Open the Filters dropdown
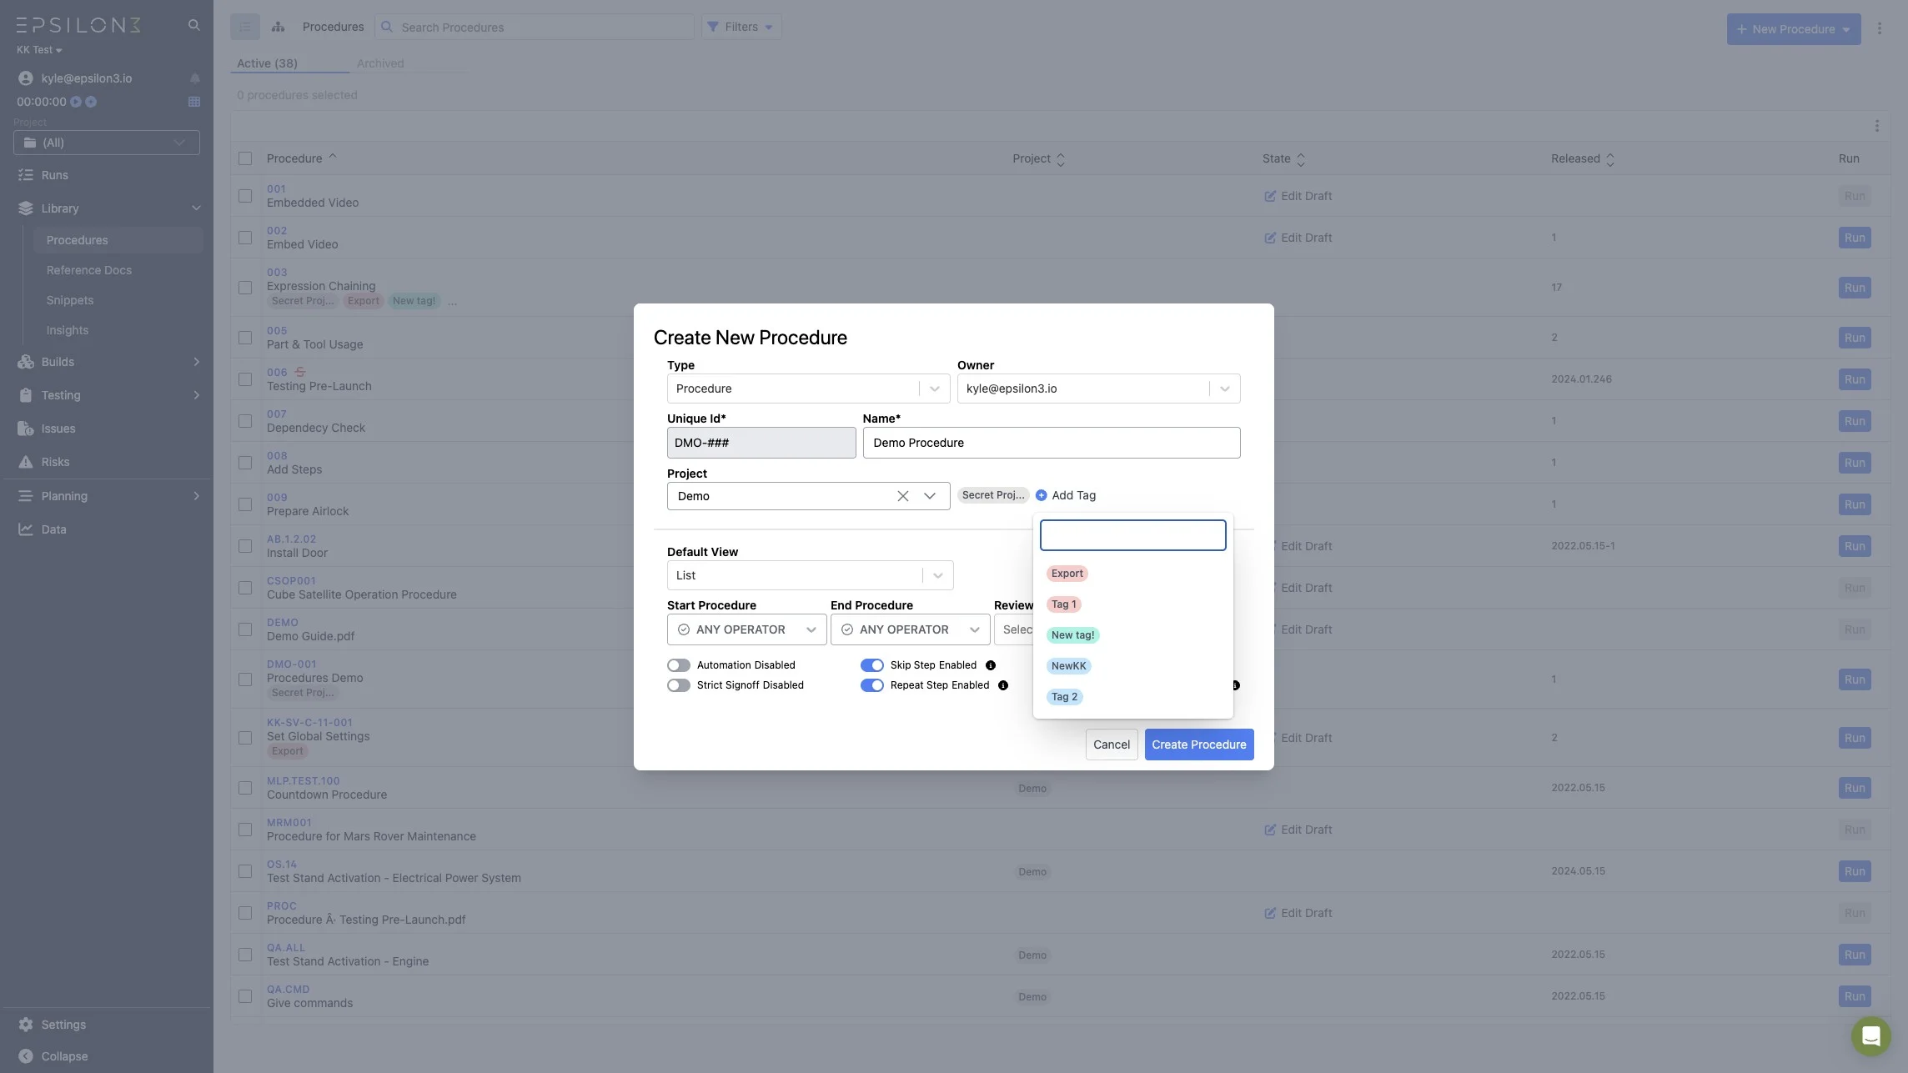 point(741,27)
